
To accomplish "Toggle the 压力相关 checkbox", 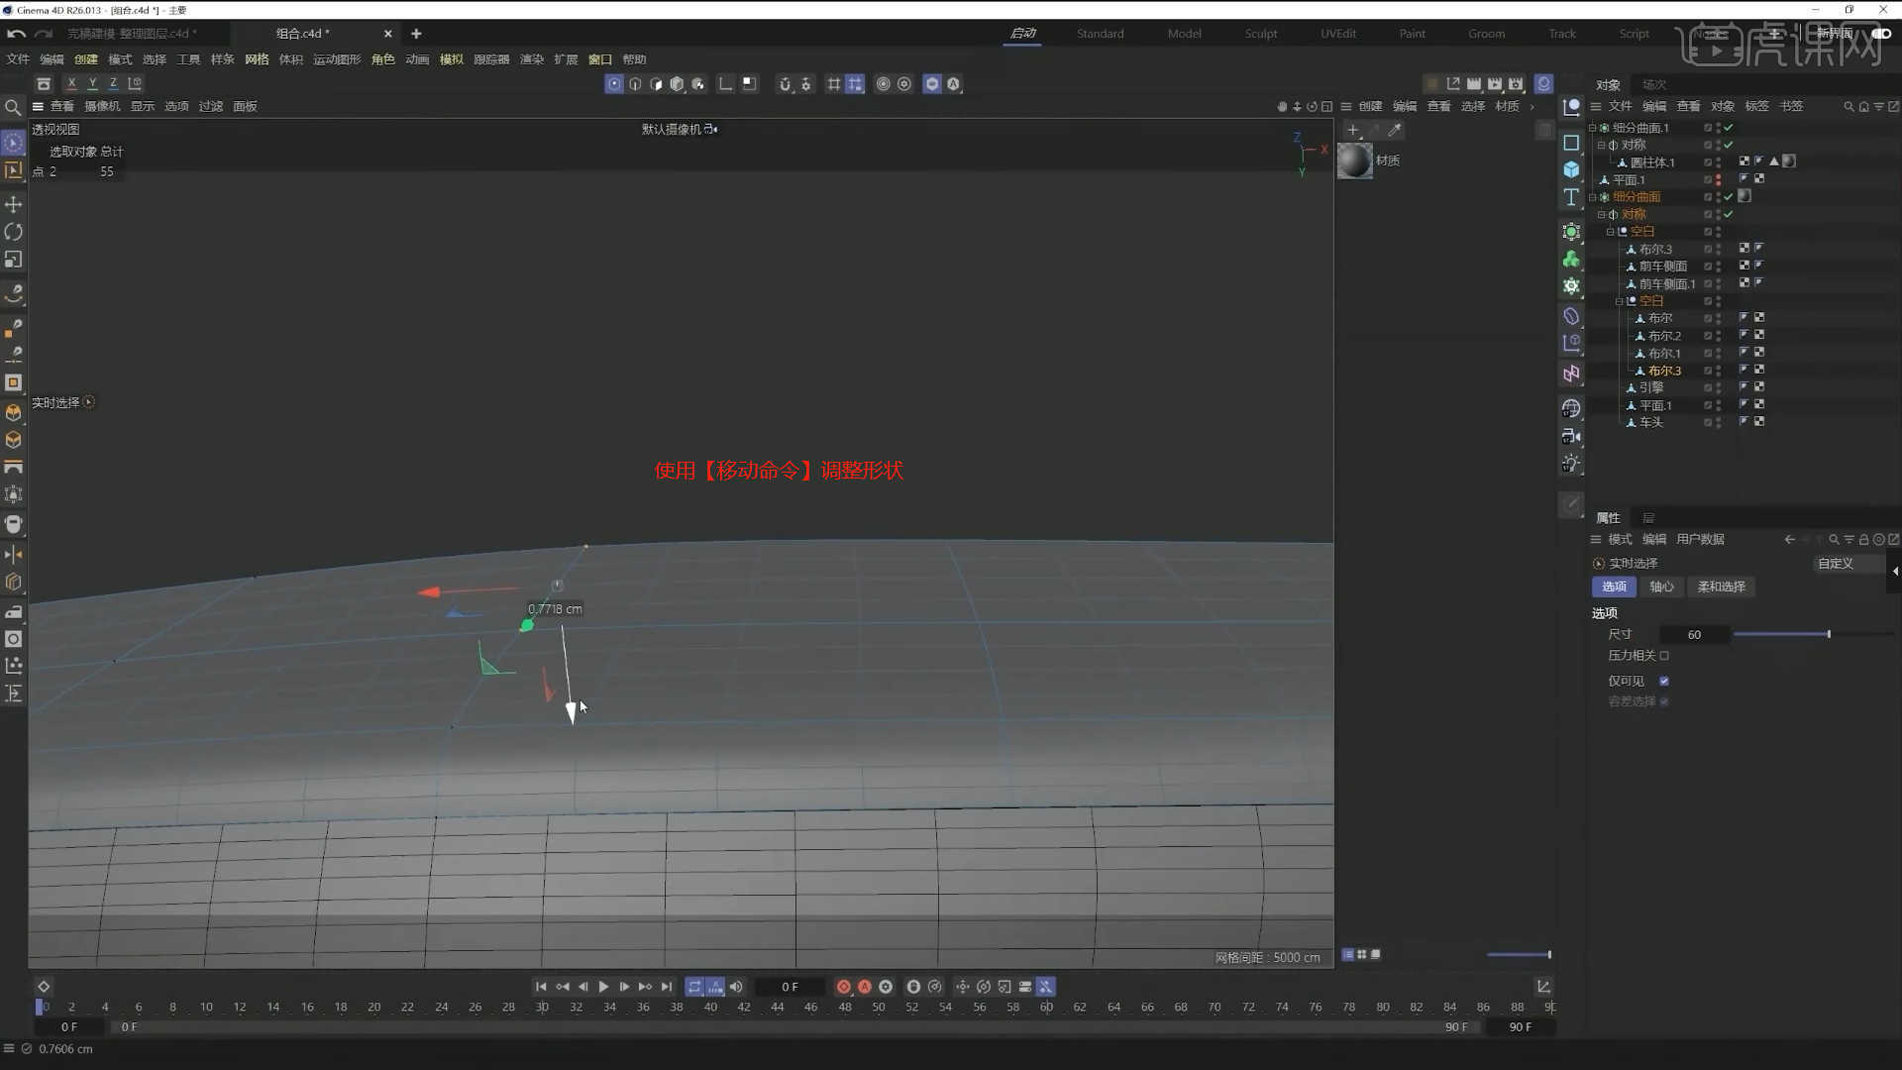I will click(x=1664, y=656).
